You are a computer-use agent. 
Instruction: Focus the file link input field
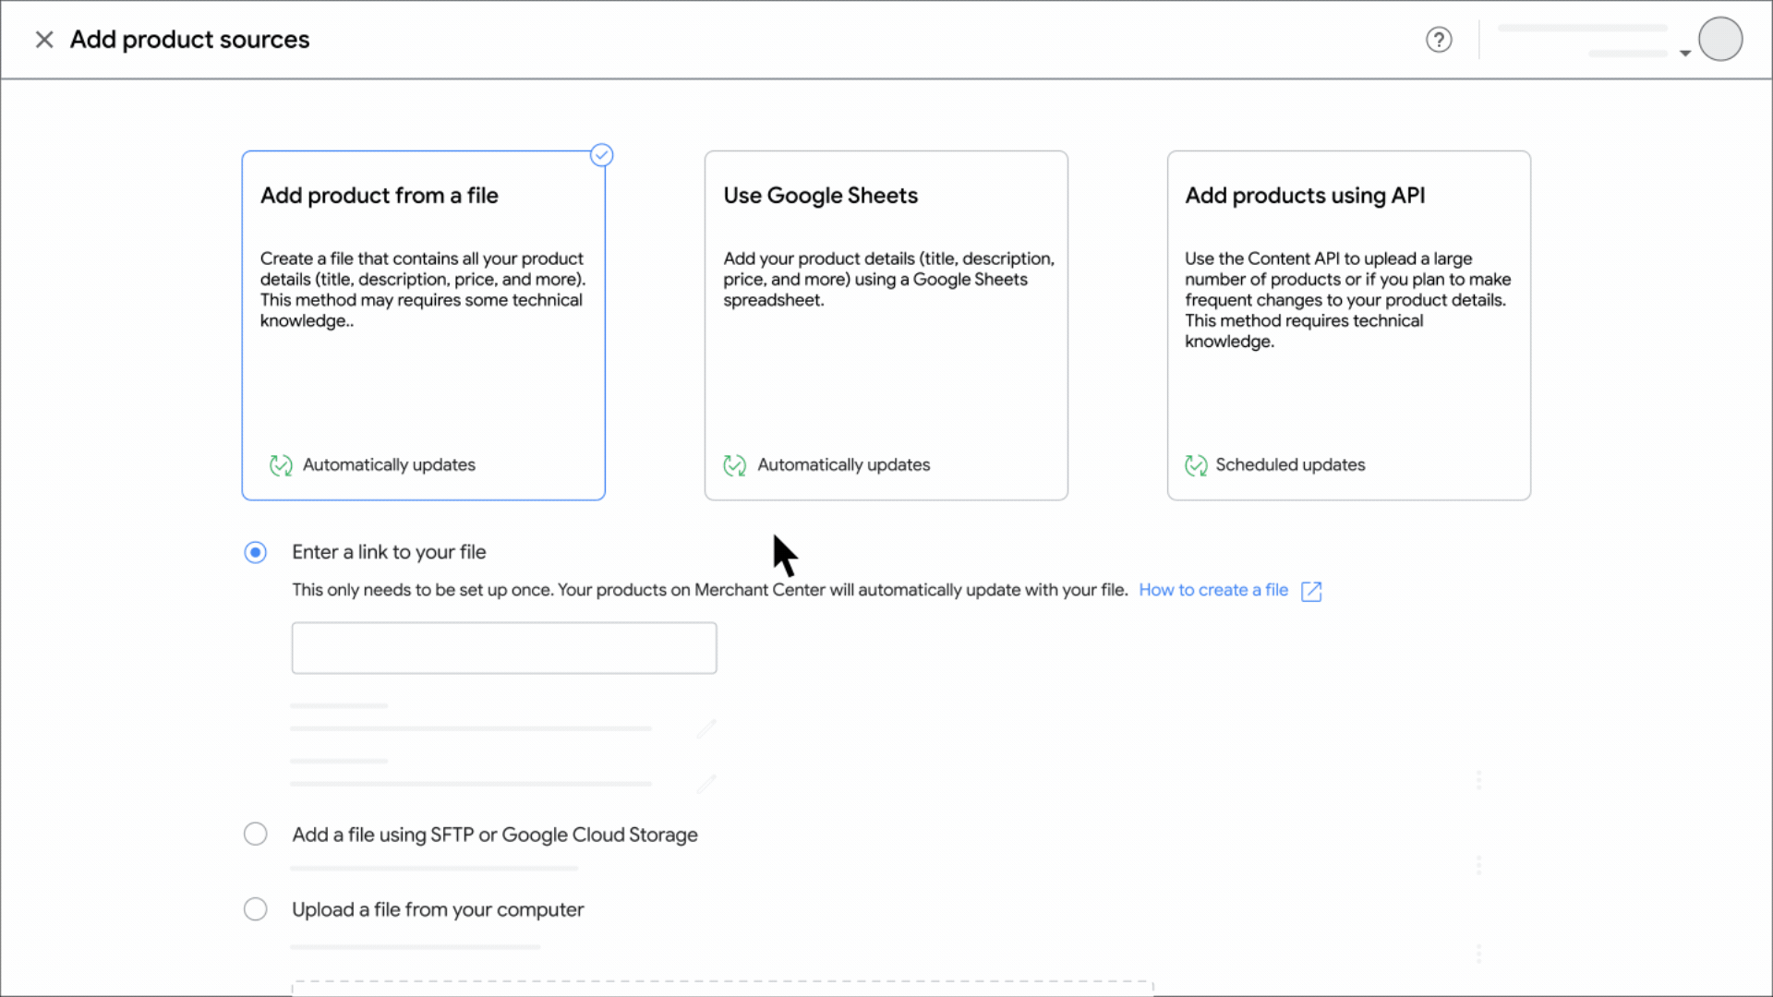(504, 648)
